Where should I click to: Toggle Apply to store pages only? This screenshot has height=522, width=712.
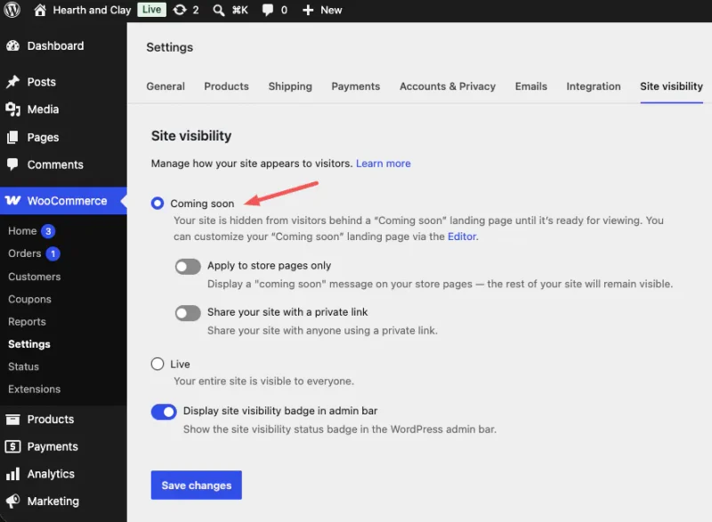[x=188, y=267]
